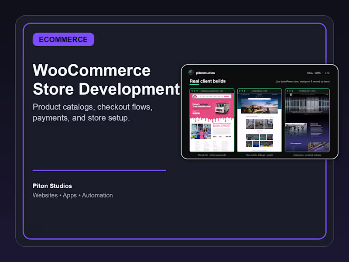Click the 'Websites • Apps • Automation' tagline
The height and width of the screenshot is (262, 349).
pos(73,195)
